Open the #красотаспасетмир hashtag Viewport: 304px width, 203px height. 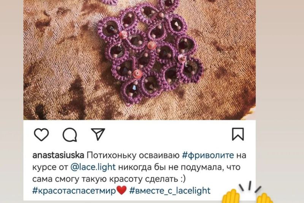(x=74, y=191)
